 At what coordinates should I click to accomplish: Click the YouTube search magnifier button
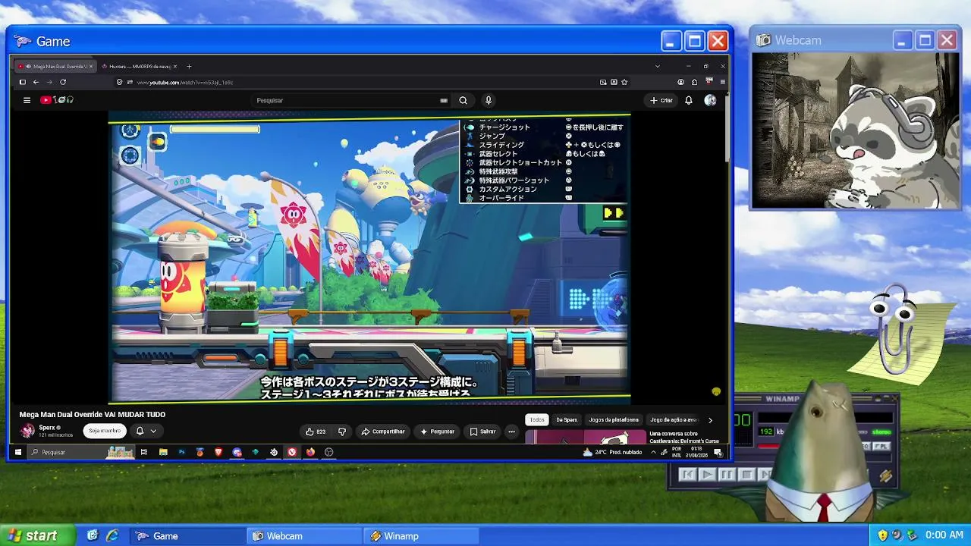pyautogui.click(x=463, y=100)
